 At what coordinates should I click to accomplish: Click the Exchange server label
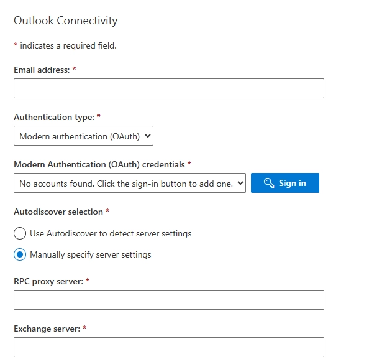point(47,329)
